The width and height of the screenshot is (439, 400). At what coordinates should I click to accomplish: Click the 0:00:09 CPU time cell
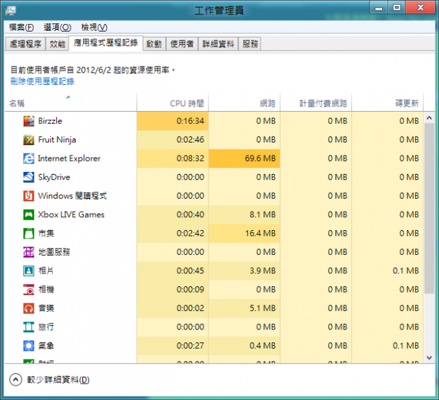click(x=172, y=290)
